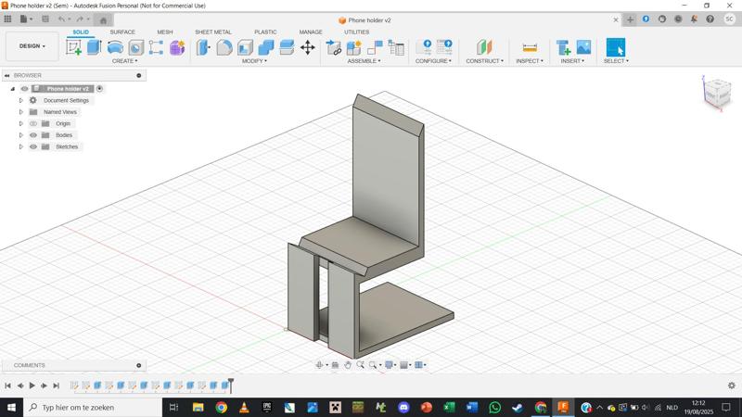
Task: Expand the Named Views node
Action: point(21,112)
